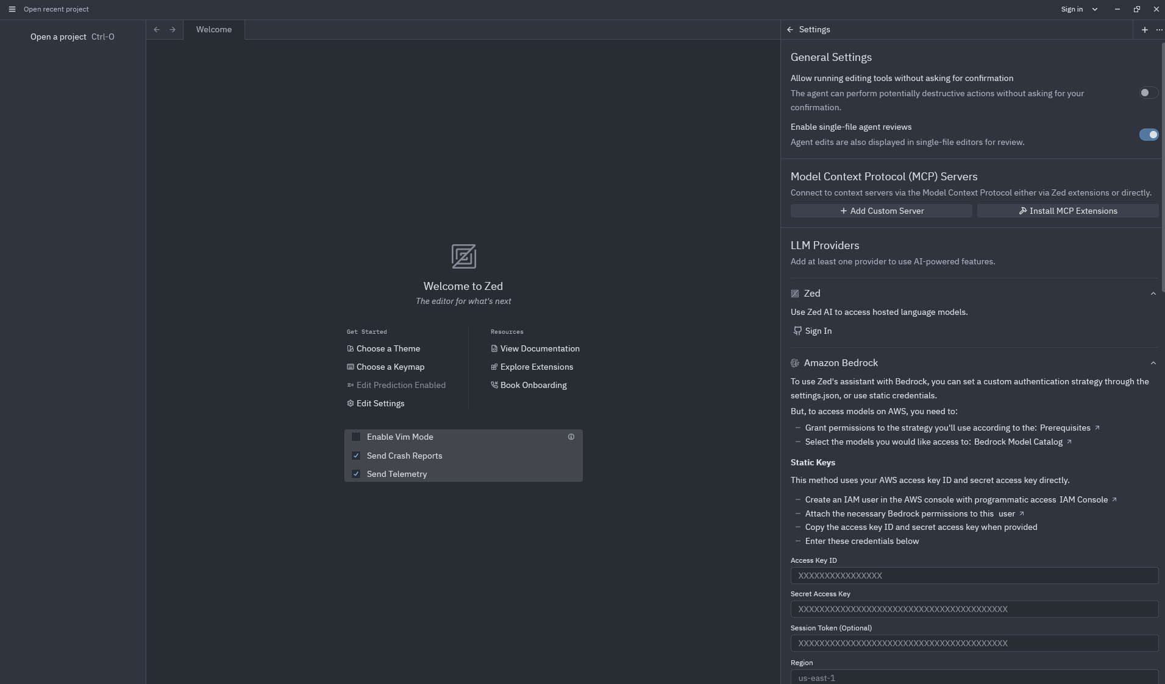
Task: Open the user permissions link
Action: point(1011,513)
